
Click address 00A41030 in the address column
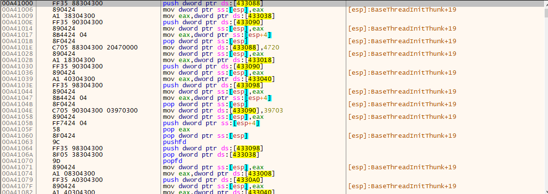[16, 66]
